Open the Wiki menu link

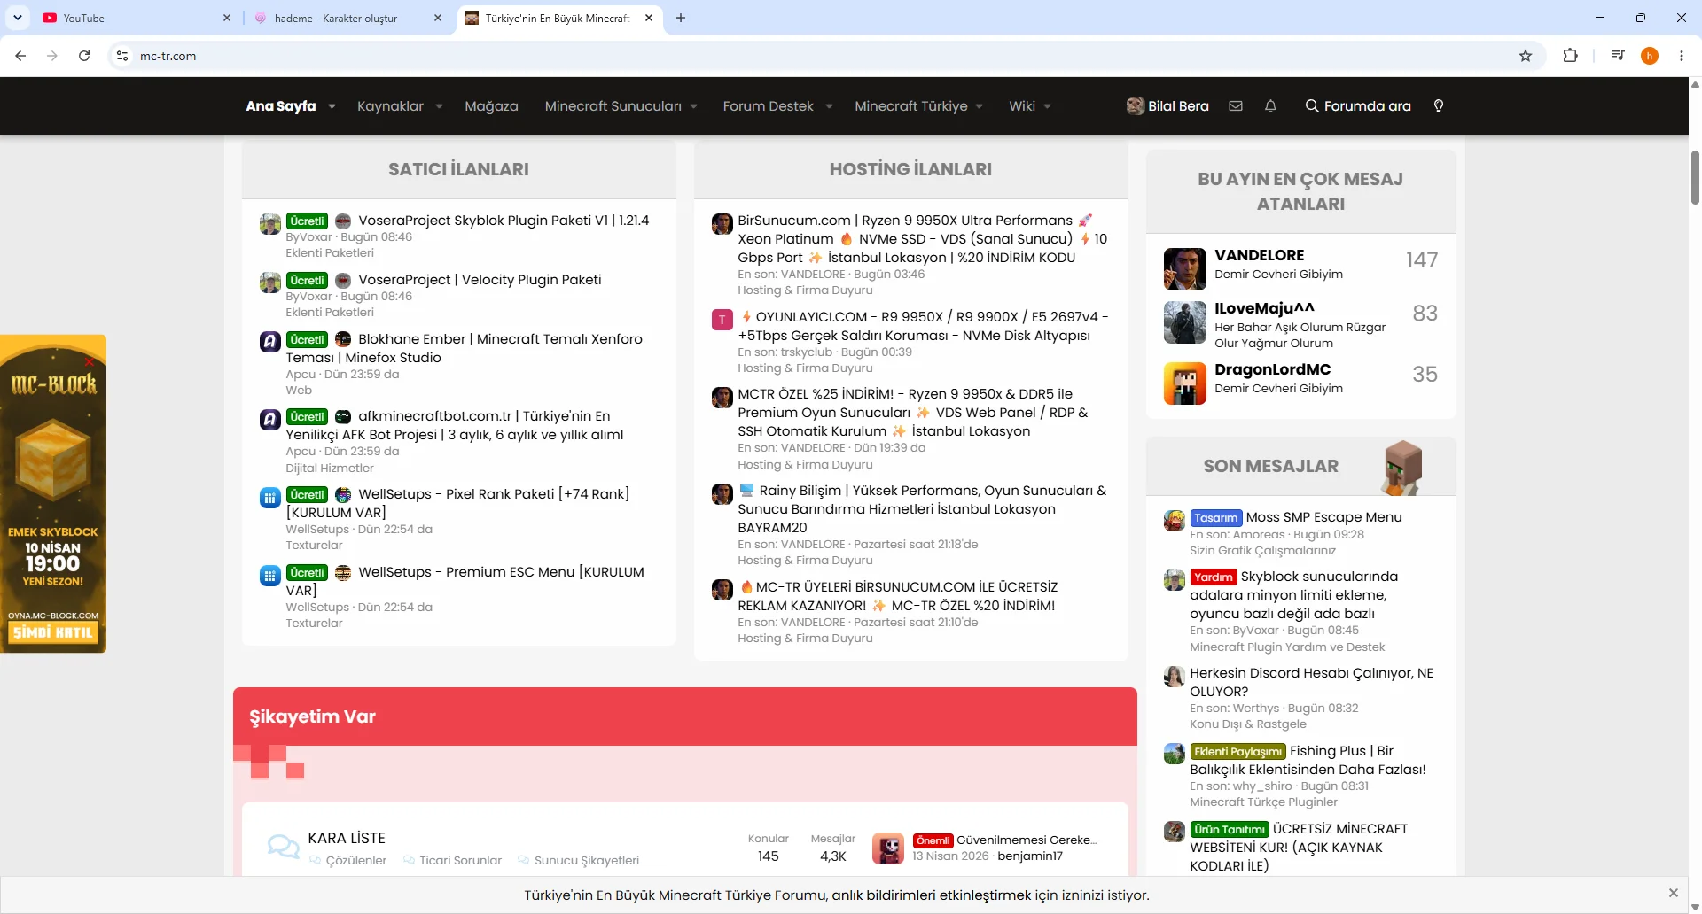1022,106
